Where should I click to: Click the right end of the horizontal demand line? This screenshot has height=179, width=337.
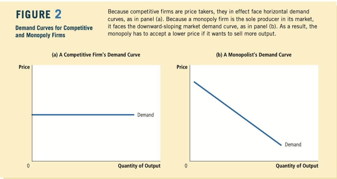[134, 115]
